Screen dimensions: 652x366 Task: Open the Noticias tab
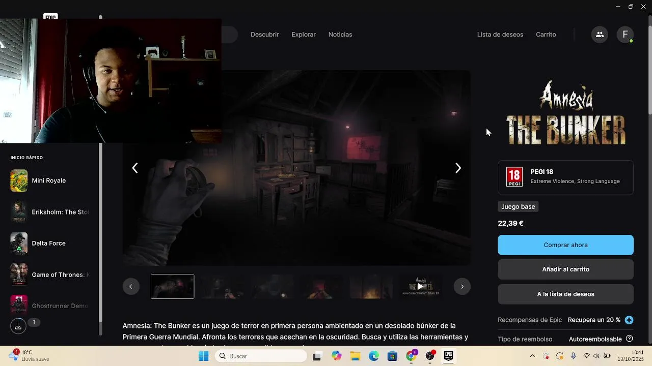[340, 35]
